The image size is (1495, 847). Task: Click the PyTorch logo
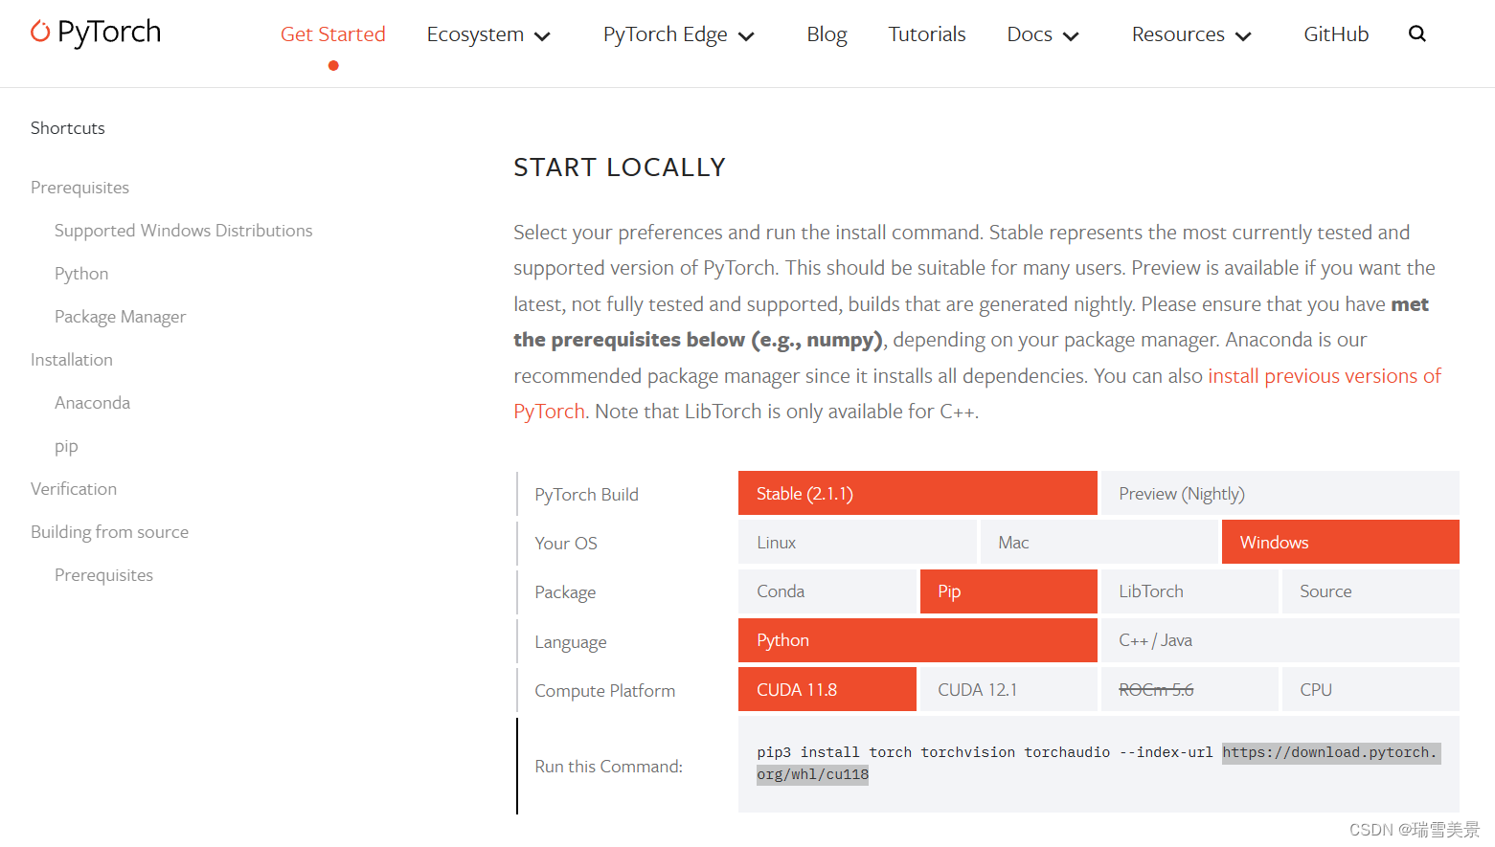(96, 33)
